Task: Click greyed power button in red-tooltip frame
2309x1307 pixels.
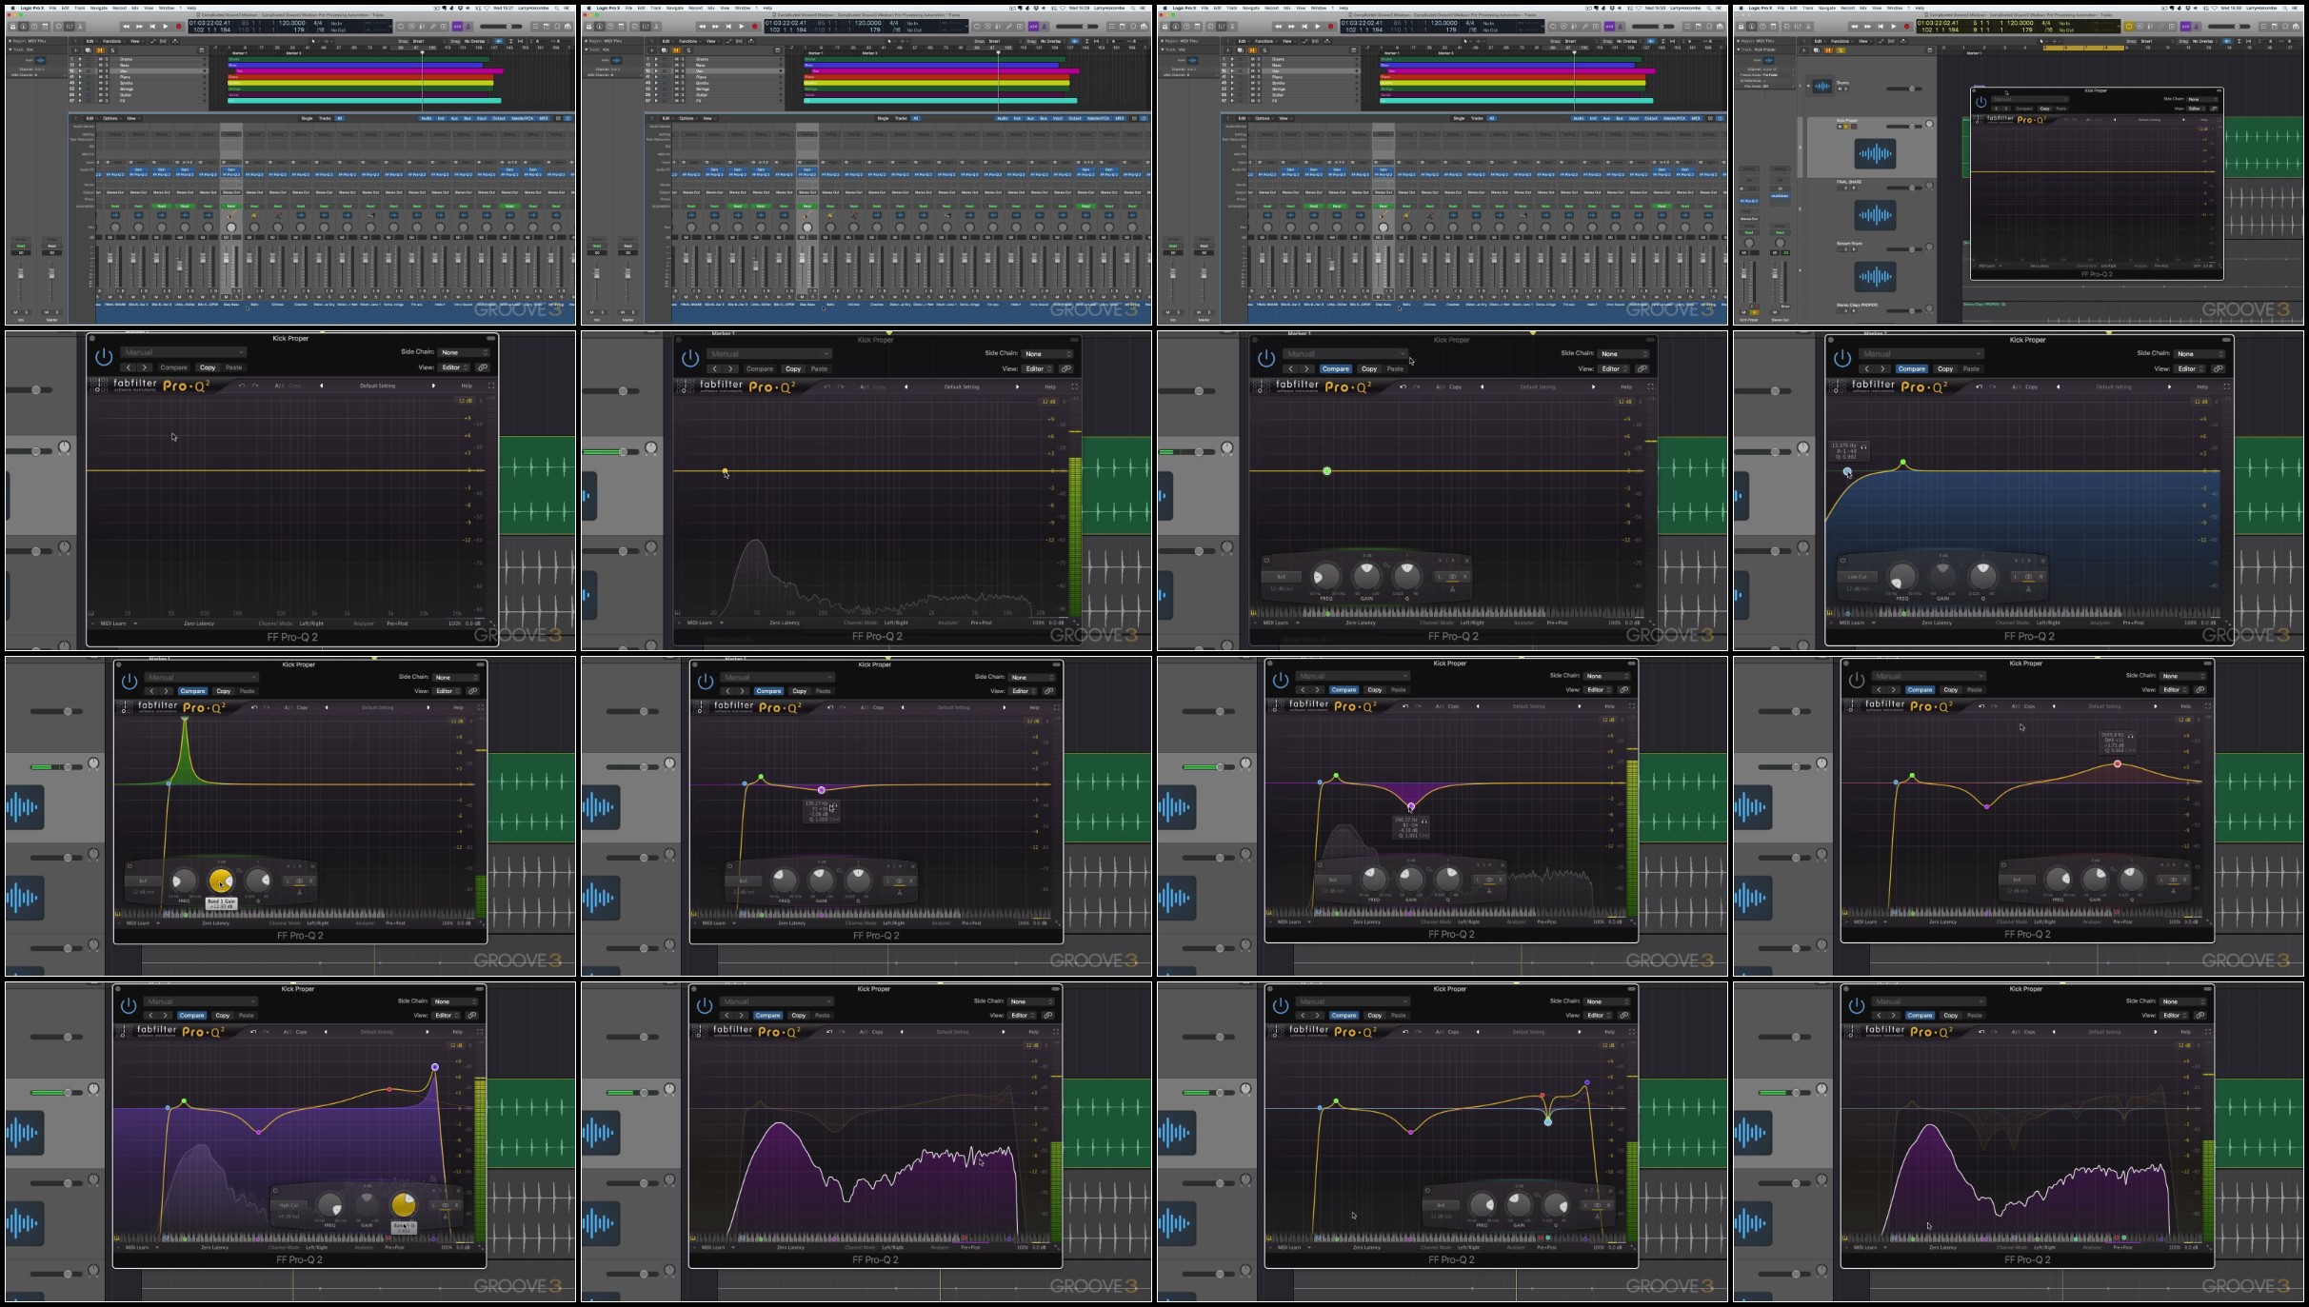Action: [x=1857, y=681]
